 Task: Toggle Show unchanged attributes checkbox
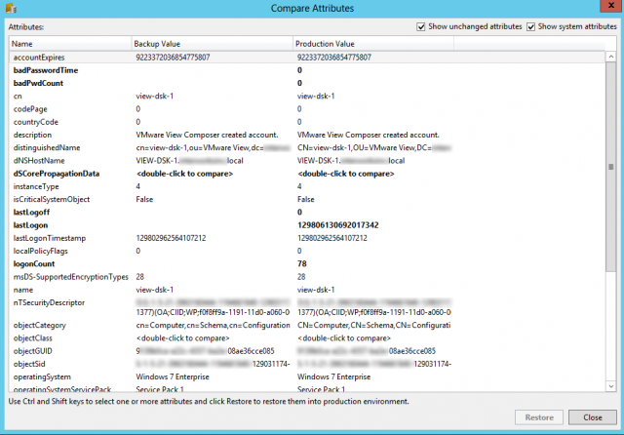[x=420, y=26]
